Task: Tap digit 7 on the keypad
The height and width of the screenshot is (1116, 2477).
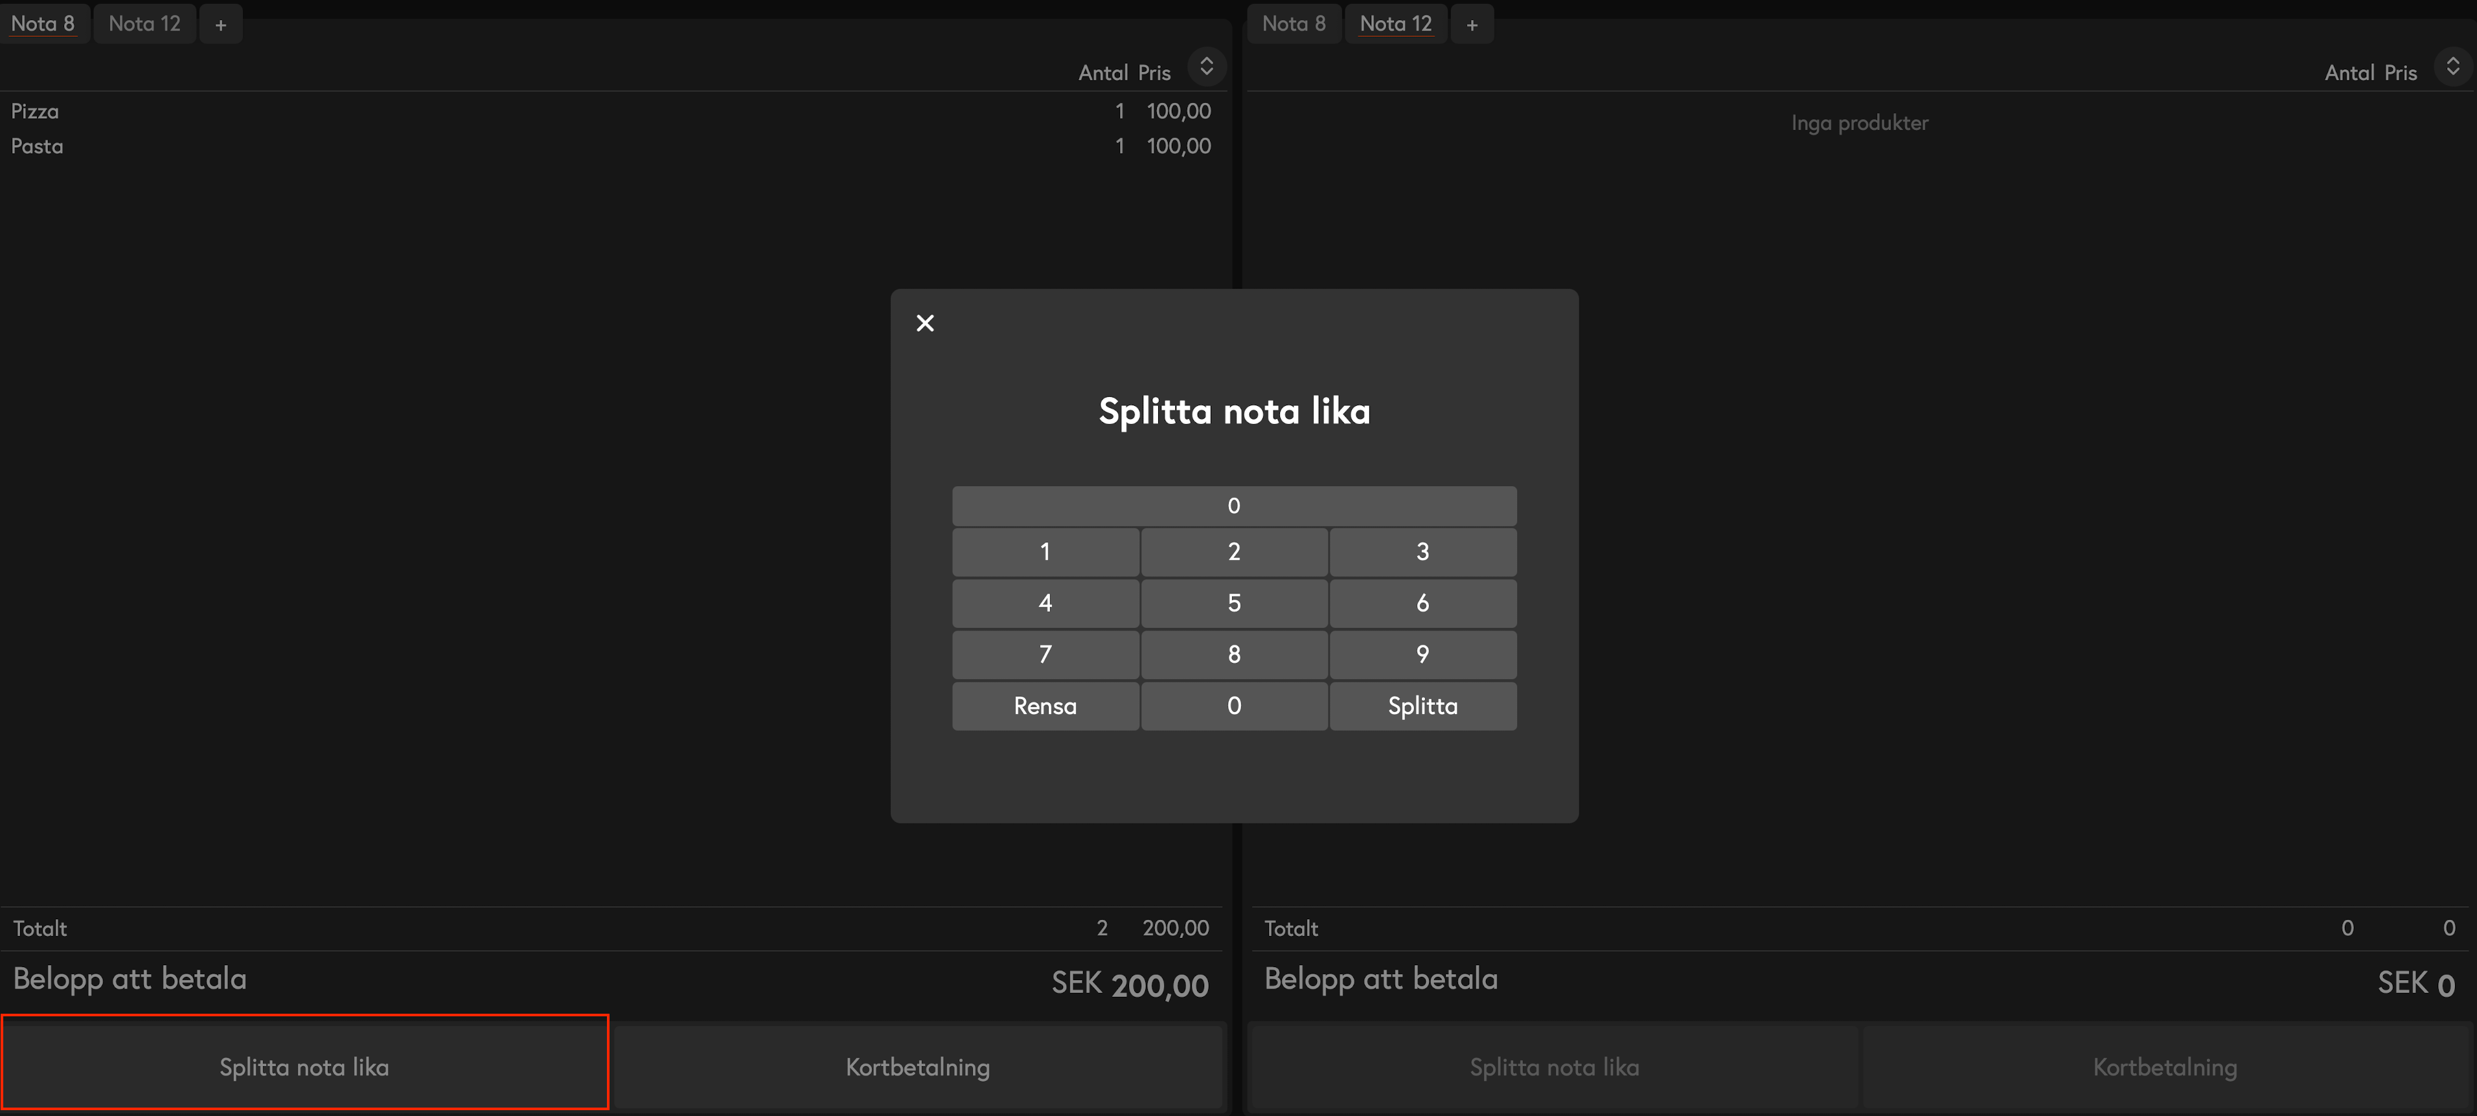Action: click(1045, 654)
